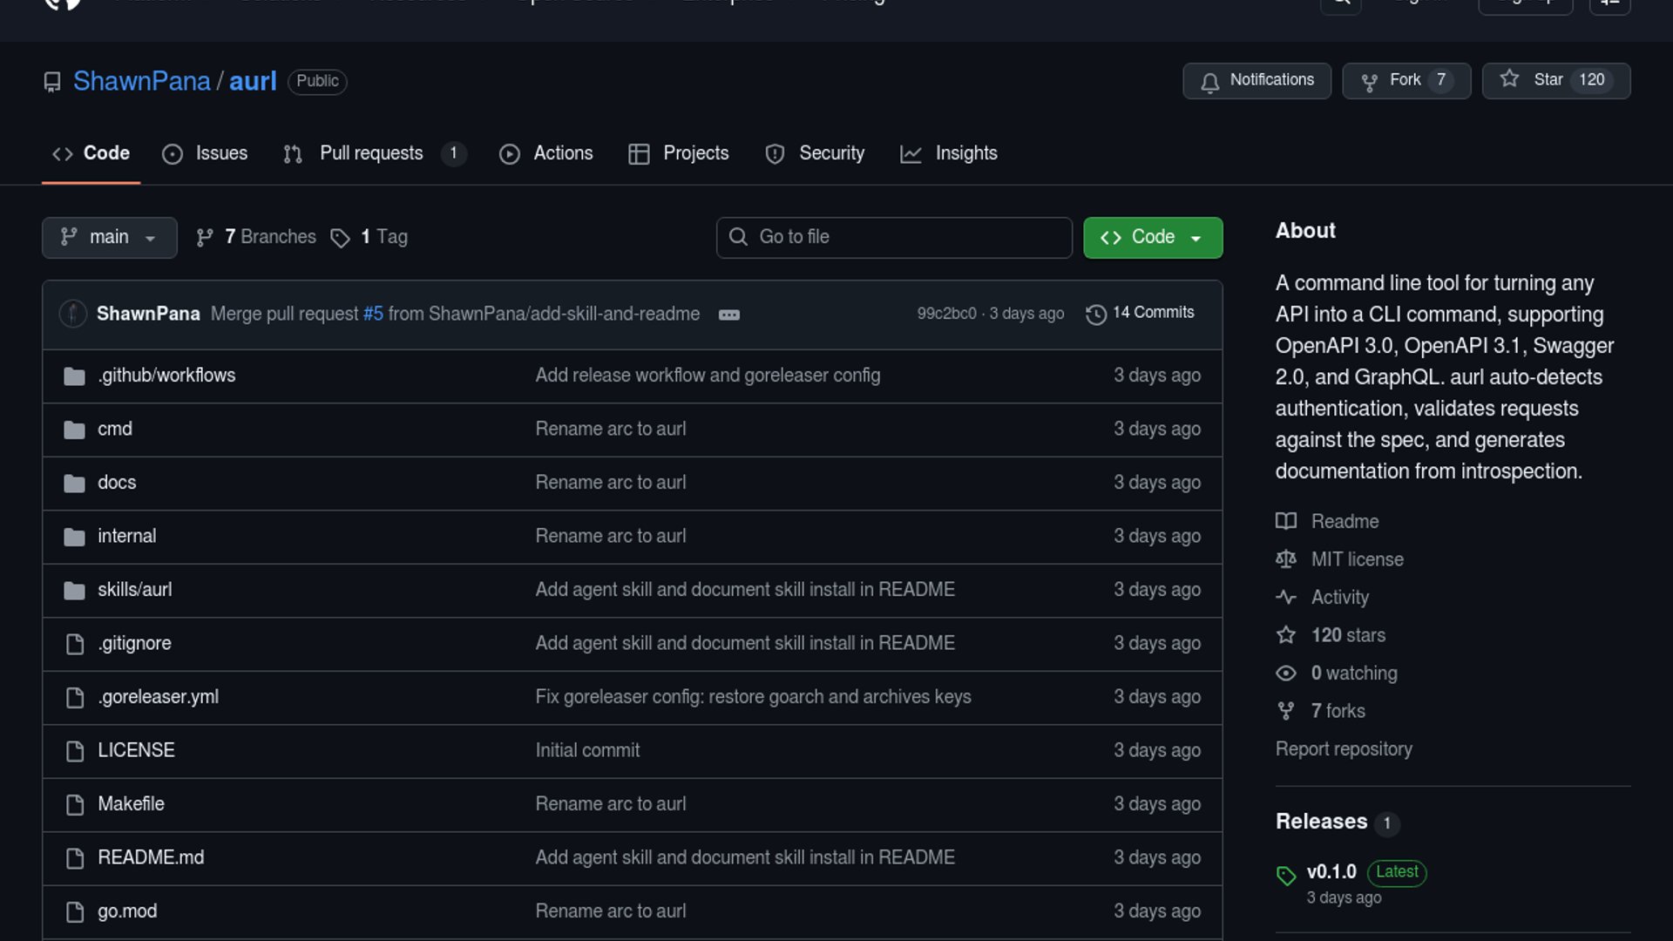Click Report repository link

[x=1344, y=749]
